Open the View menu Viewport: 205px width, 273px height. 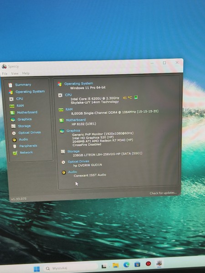[15, 73]
